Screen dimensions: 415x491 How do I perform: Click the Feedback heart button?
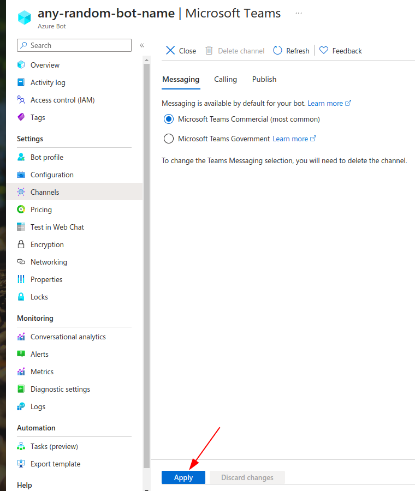coord(340,51)
